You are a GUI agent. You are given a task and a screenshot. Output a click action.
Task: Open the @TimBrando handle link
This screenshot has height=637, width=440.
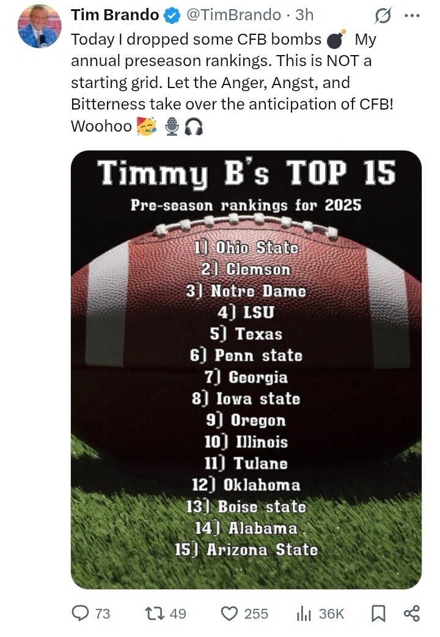(233, 15)
